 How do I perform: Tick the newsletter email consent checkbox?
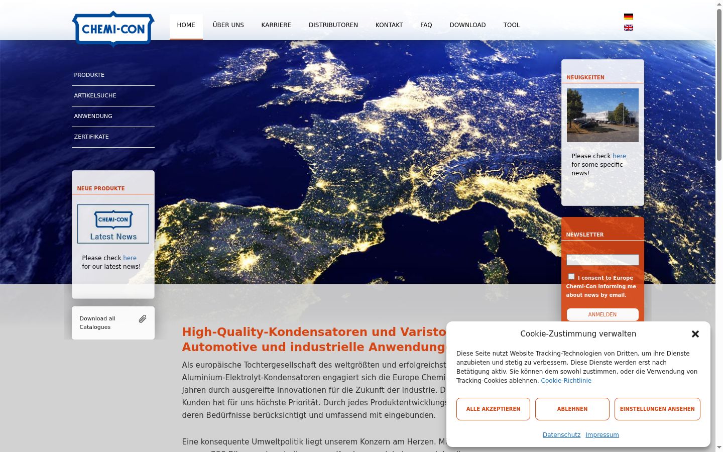point(571,277)
